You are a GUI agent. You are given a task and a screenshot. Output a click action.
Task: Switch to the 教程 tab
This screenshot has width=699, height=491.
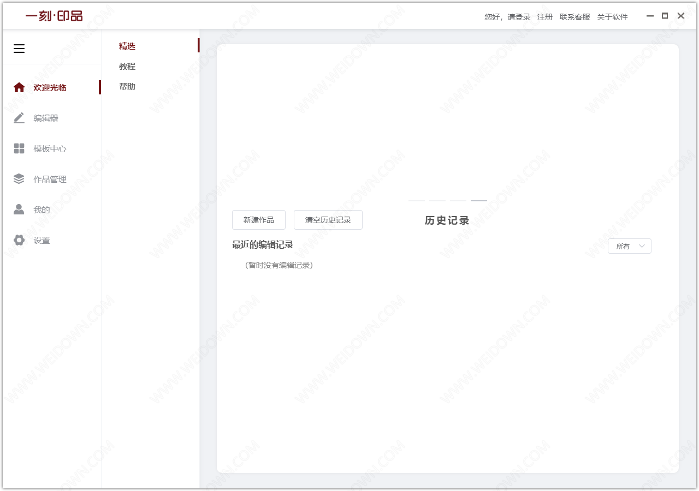click(127, 66)
